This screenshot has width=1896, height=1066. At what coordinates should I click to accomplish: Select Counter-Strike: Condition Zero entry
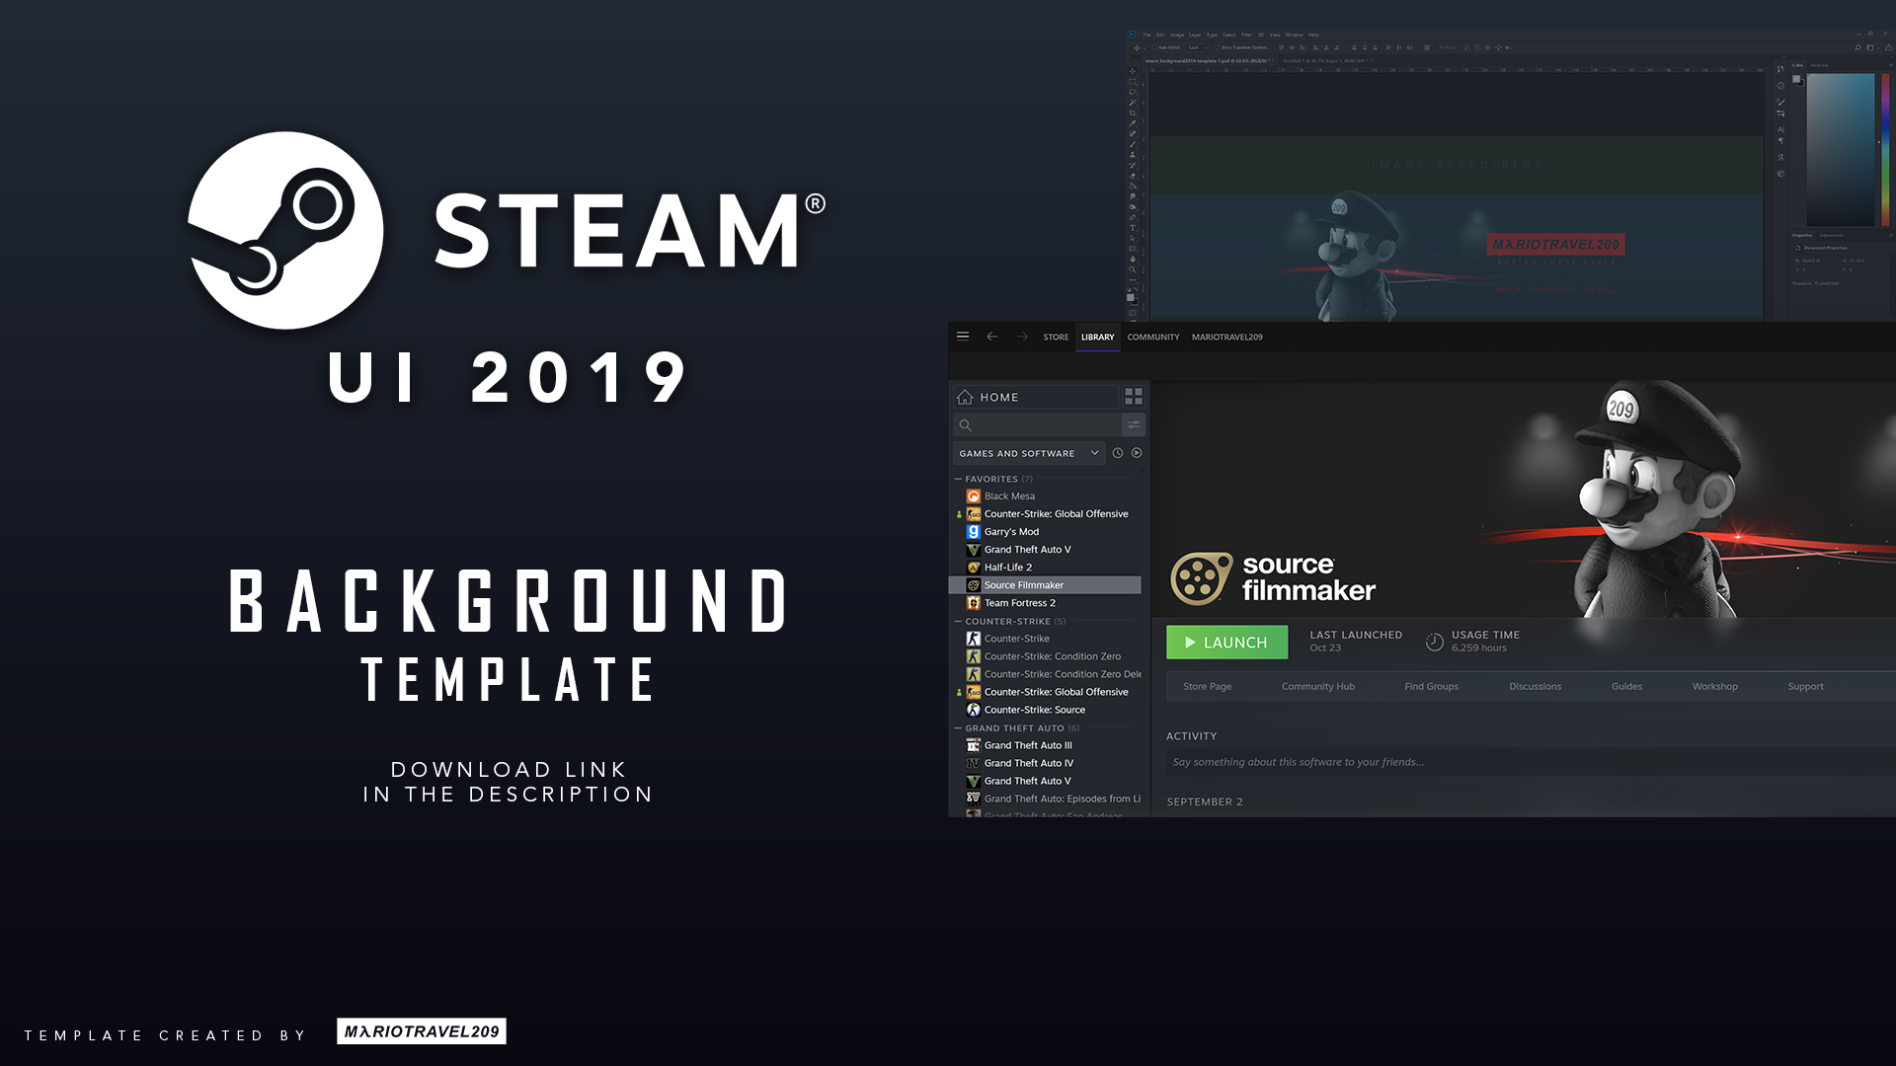tap(1052, 656)
